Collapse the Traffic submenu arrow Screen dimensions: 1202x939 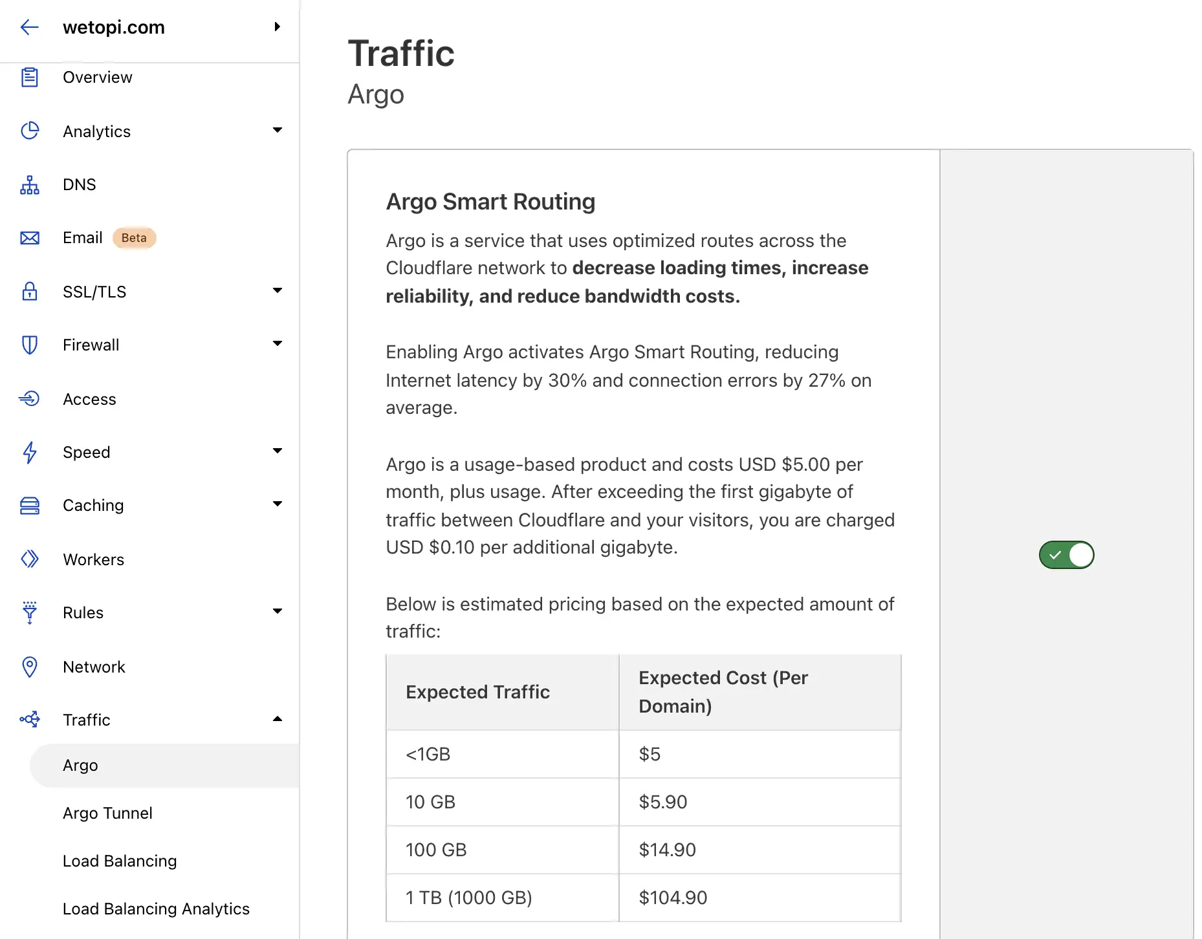click(278, 718)
